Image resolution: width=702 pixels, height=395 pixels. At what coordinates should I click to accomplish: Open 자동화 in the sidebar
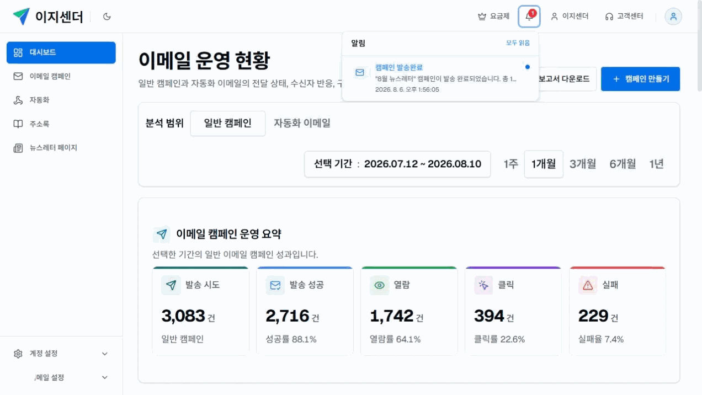pos(61,100)
